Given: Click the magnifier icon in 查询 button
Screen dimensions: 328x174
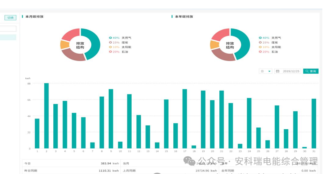Looking at the screenshot, I should [307, 71].
